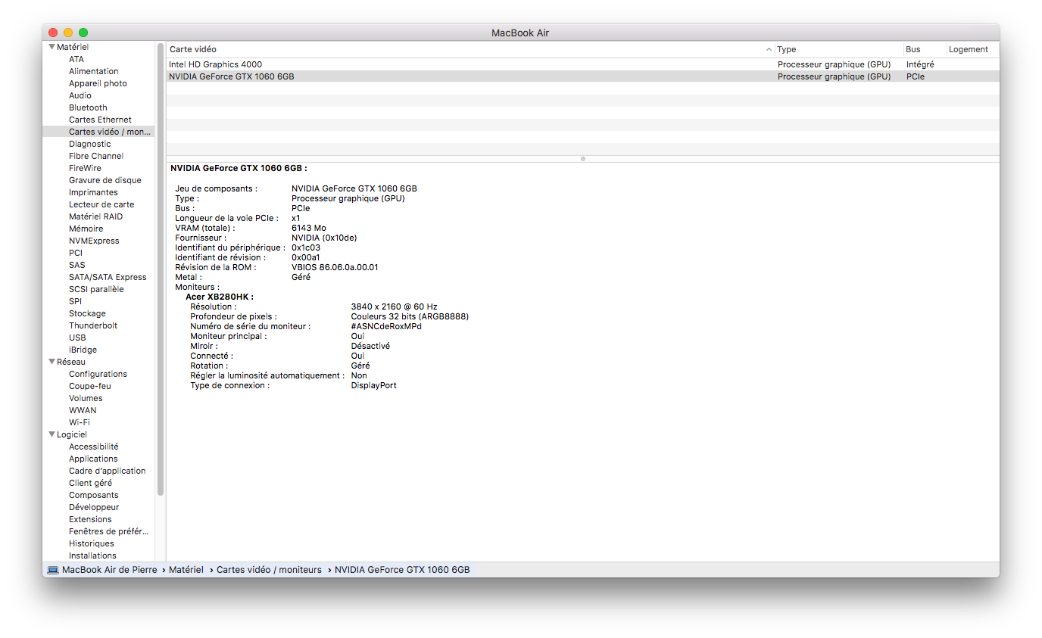This screenshot has height=638, width=1042.
Task: Open the WWAN entry
Action: click(x=83, y=410)
